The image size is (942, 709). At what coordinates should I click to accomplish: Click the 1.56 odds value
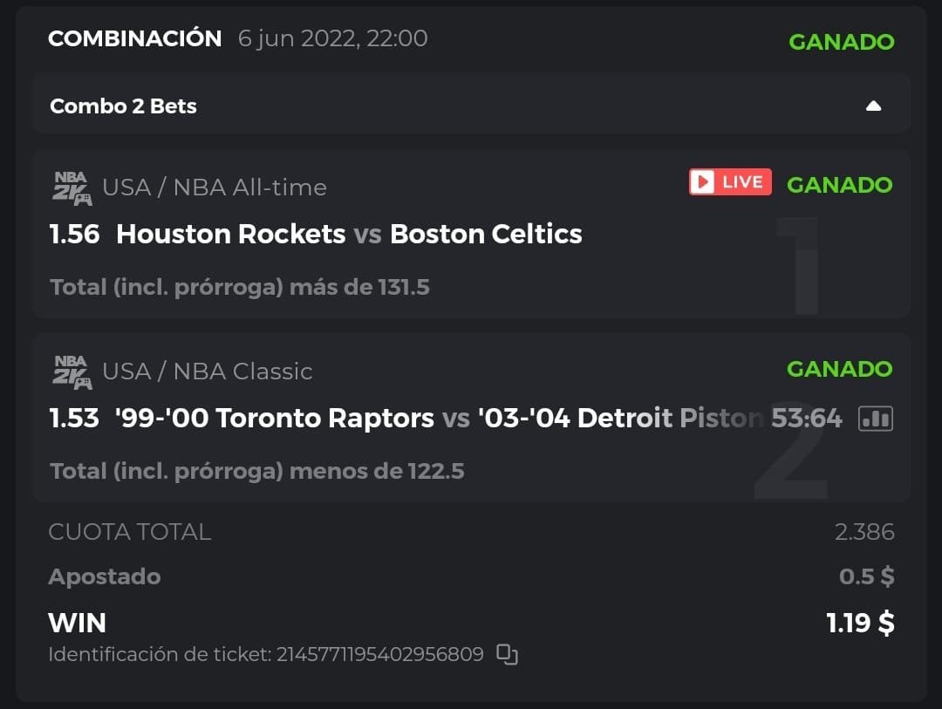(x=74, y=234)
